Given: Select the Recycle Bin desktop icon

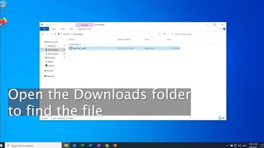Looking at the screenshot, I should click(x=3, y=5).
